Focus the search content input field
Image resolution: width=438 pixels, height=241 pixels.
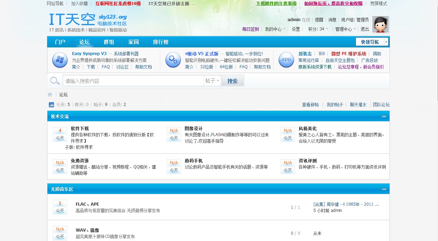point(133,81)
